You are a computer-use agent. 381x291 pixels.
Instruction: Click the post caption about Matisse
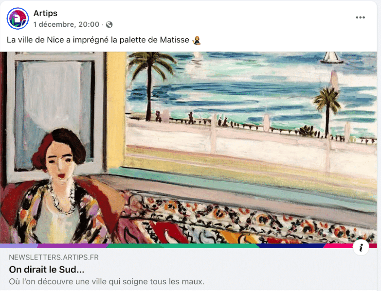click(x=98, y=40)
